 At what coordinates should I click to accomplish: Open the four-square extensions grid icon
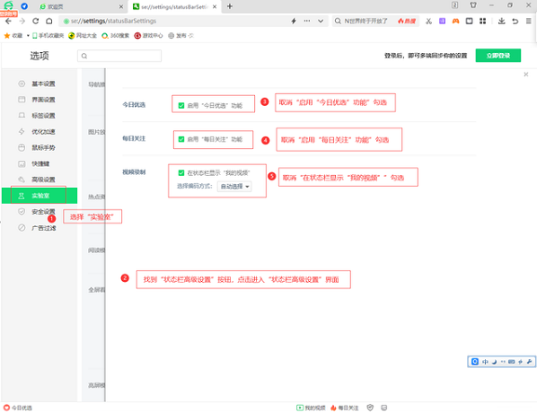click(x=482, y=21)
